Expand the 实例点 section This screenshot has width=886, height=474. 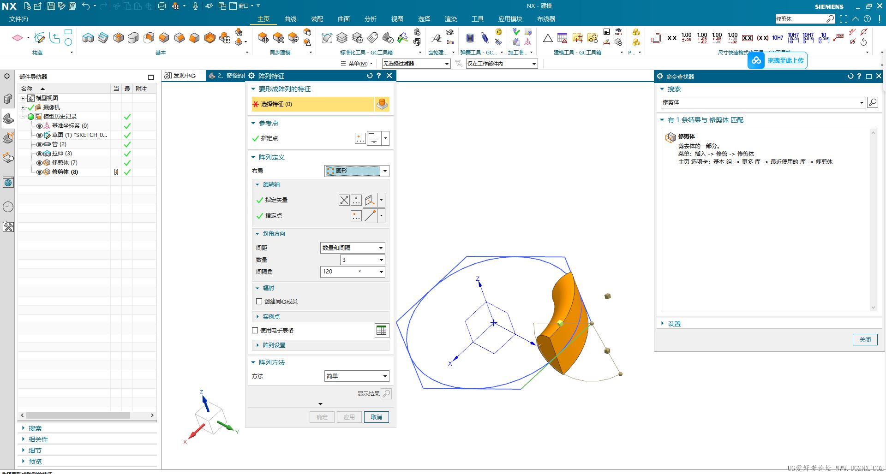point(257,317)
